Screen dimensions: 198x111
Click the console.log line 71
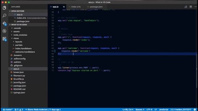coord(84,71)
